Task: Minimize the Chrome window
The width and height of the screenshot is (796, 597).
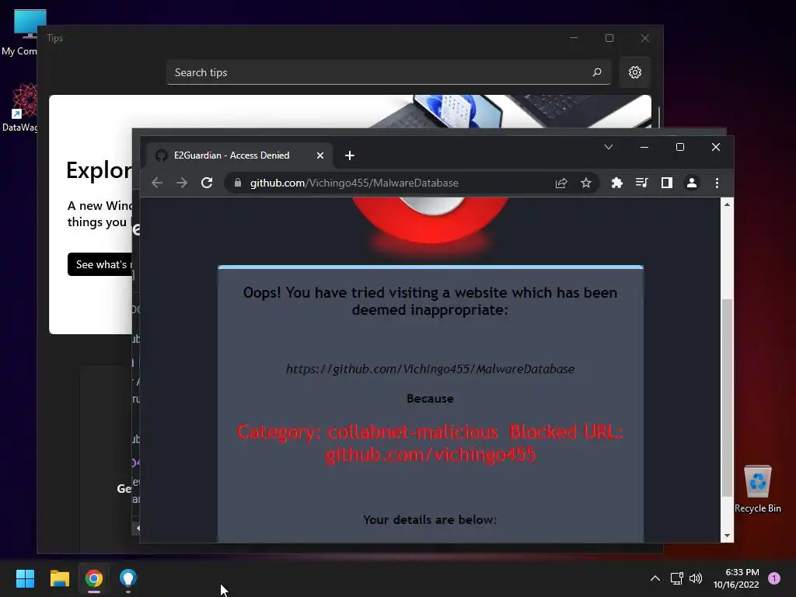Action: [x=644, y=147]
